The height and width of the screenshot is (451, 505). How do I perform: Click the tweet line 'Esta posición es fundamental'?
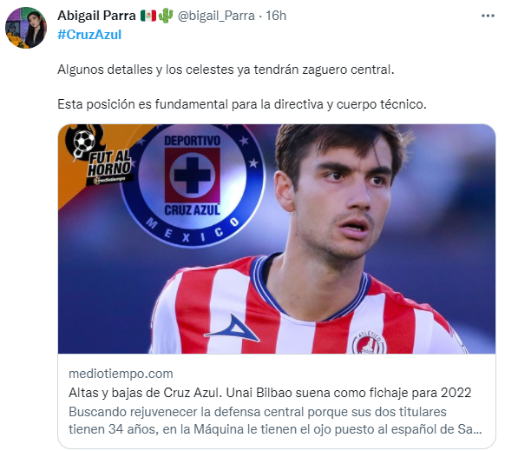coord(242,104)
